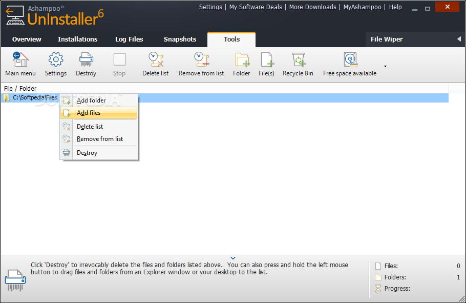Screen dimensions: 466x303
Task: Close the UnInstaller window
Action: (447, 7)
